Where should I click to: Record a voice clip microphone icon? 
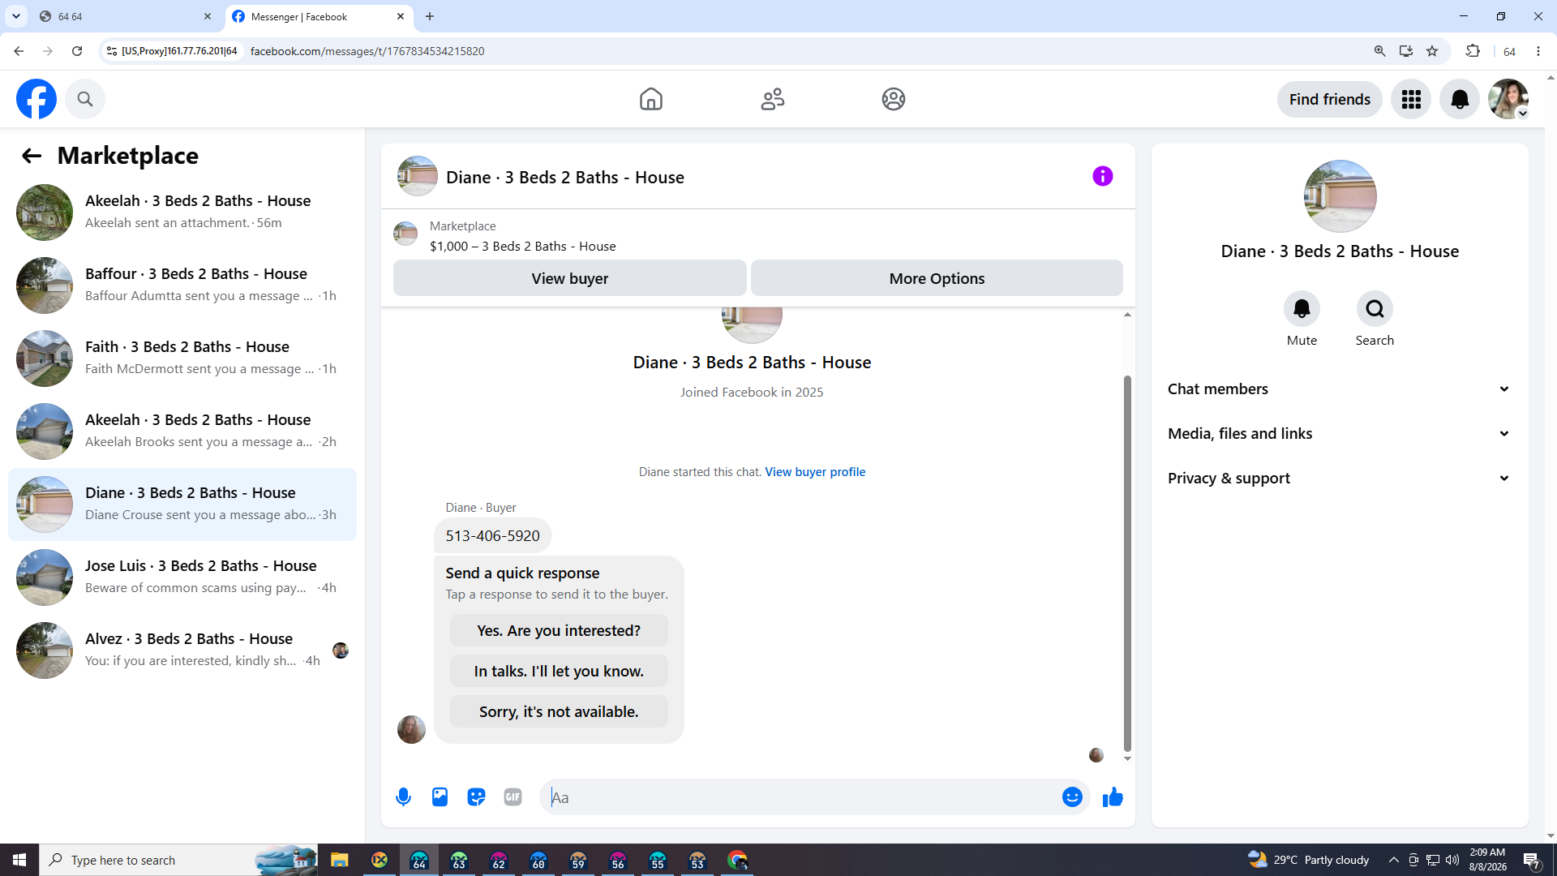tap(403, 797)
